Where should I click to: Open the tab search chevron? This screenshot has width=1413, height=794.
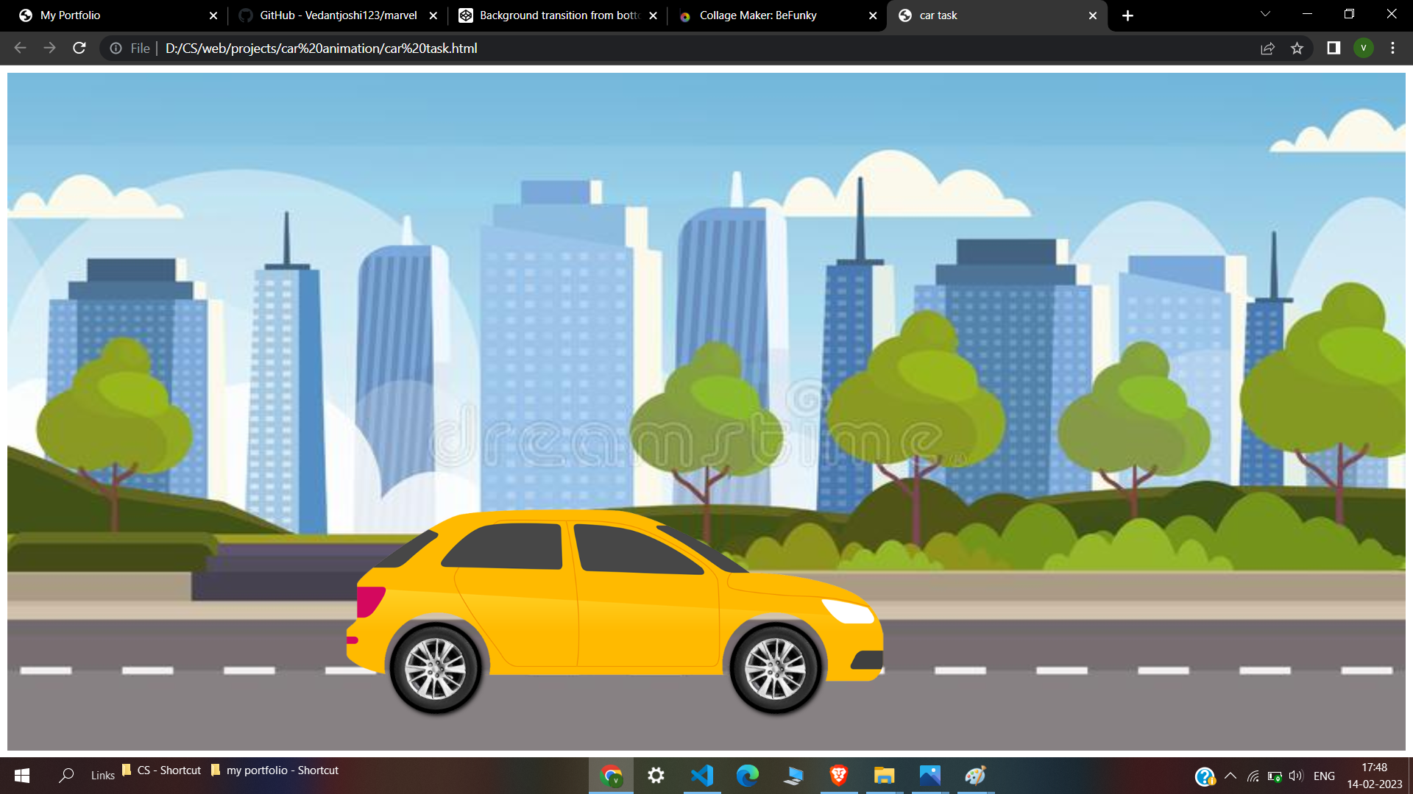coord(1264,14)
